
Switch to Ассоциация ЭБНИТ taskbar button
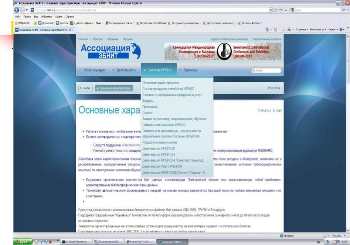172,242
